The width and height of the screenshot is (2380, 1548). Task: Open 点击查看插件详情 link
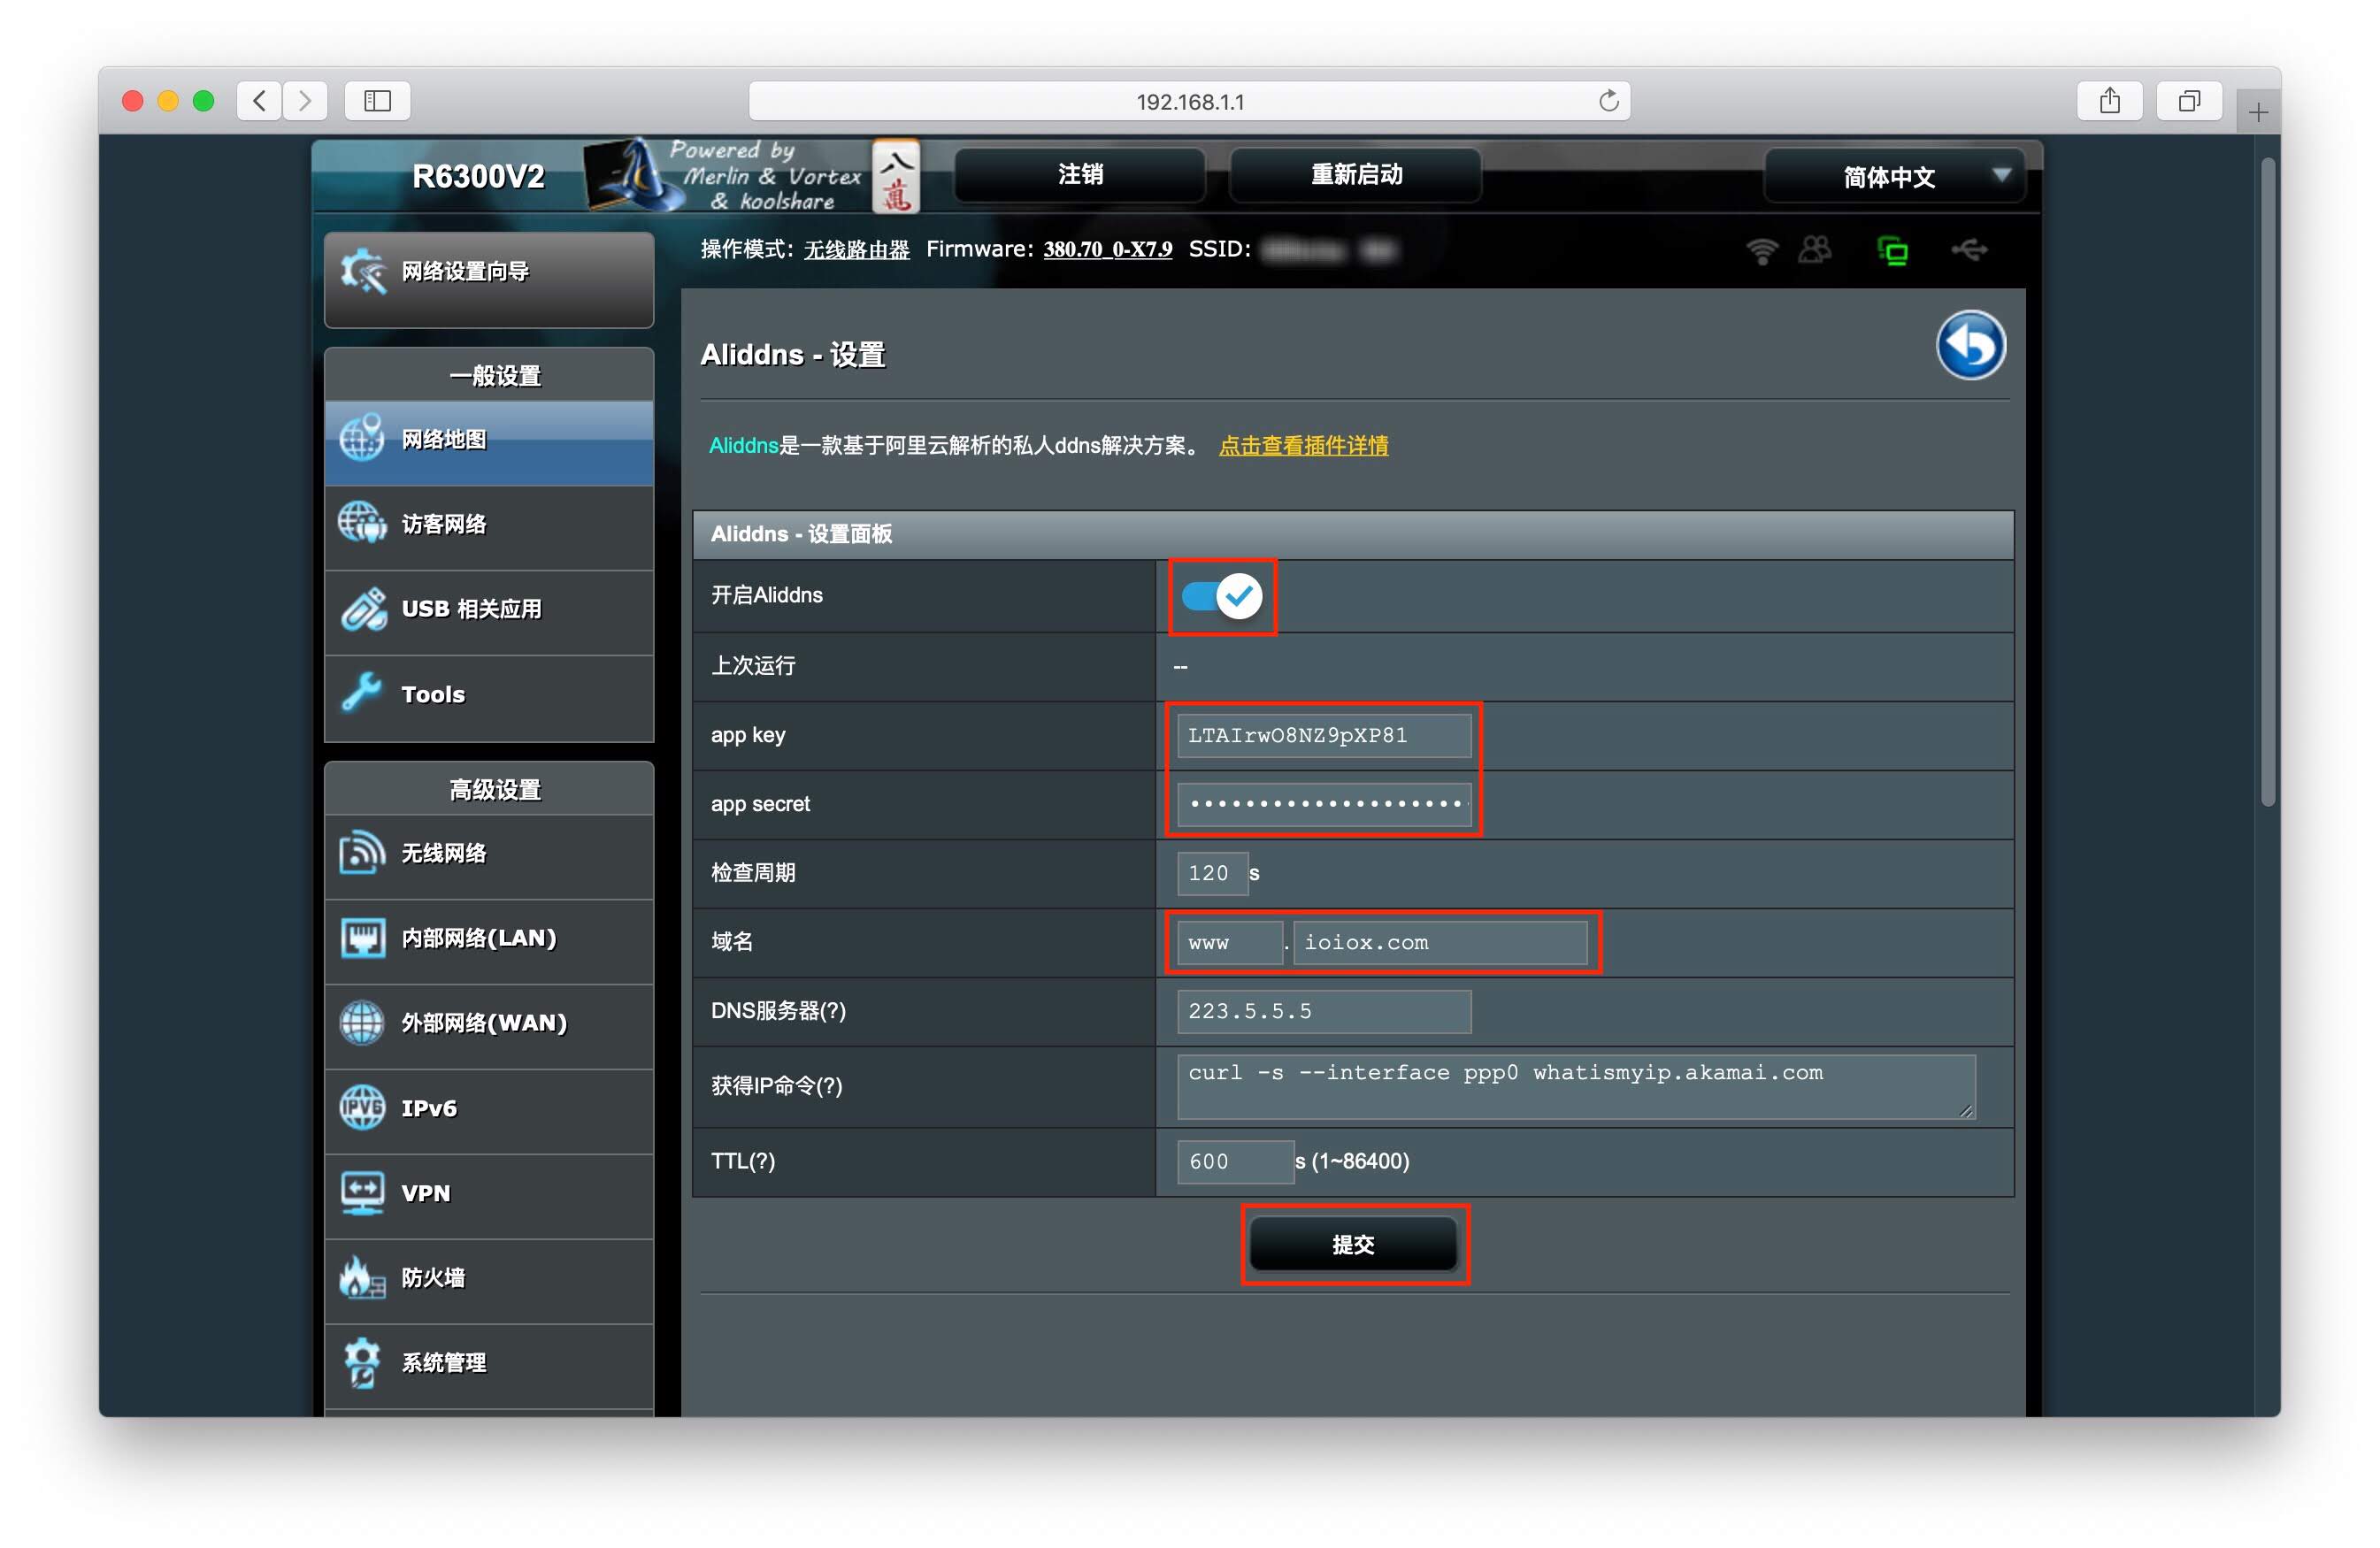[x=1302, y=446]
